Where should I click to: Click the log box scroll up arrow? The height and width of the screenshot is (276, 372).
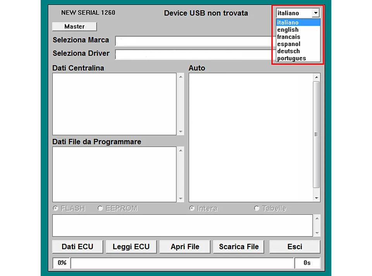(317, 218)
